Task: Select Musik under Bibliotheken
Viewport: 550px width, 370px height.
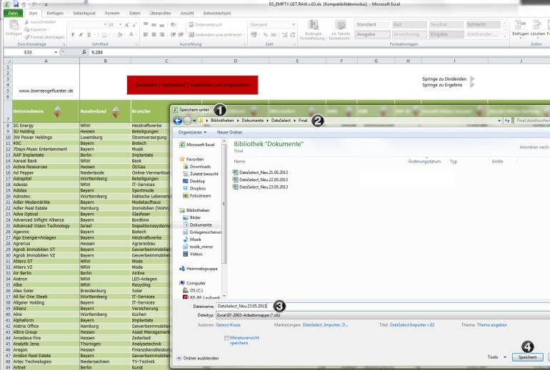Action: 192,240
